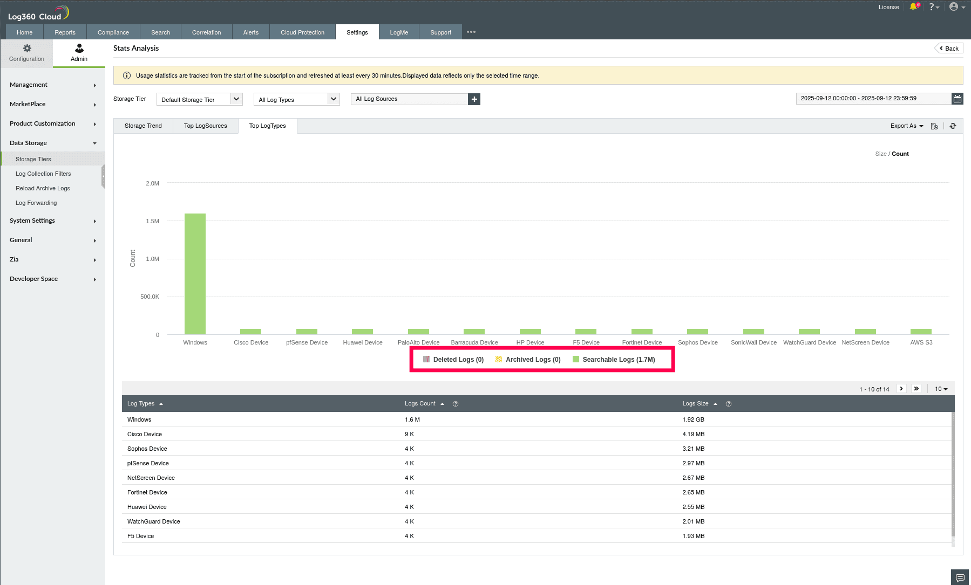Go to next table page

coord(901,389)
